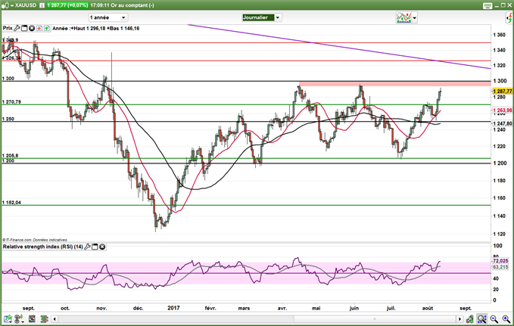
Task: Click the green up-arrow icon in Prix panel
Action: point(47,28)
